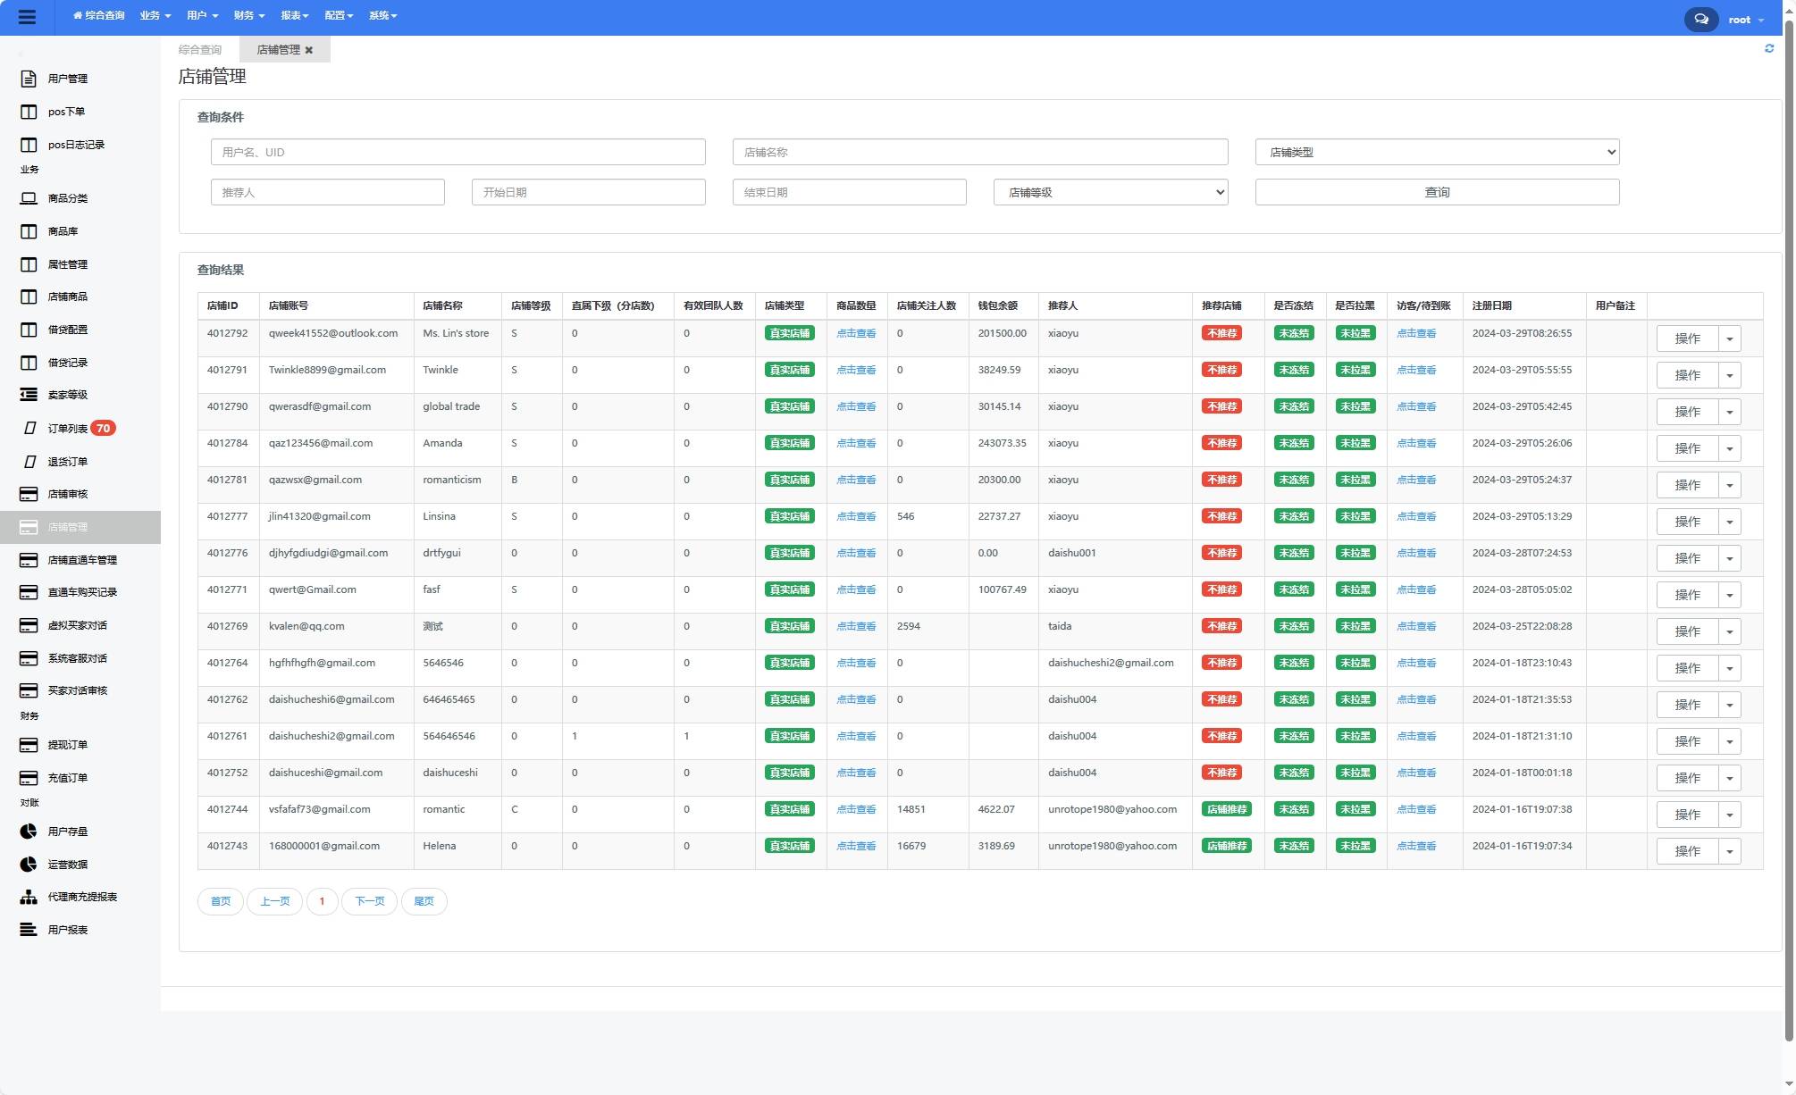The height and width of the screenshot is (1095, 1796).
Task: Open the 综合查询 tab
Action: point(200,49)
